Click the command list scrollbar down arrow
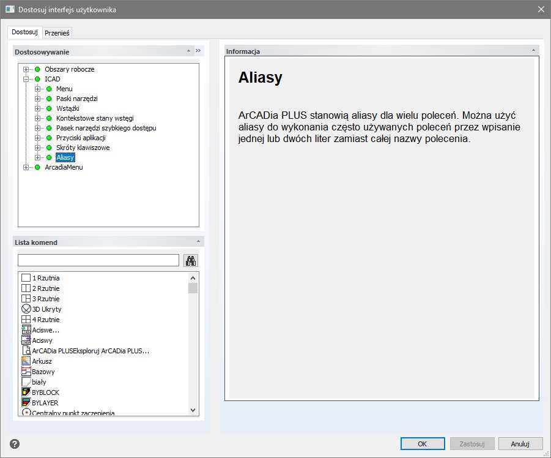 click(x=193, y=410)
